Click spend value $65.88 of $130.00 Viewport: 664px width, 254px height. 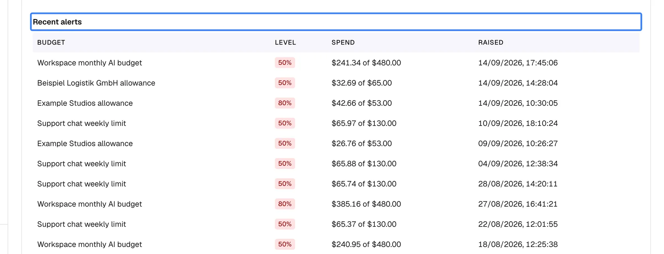(x=364, y=163)
